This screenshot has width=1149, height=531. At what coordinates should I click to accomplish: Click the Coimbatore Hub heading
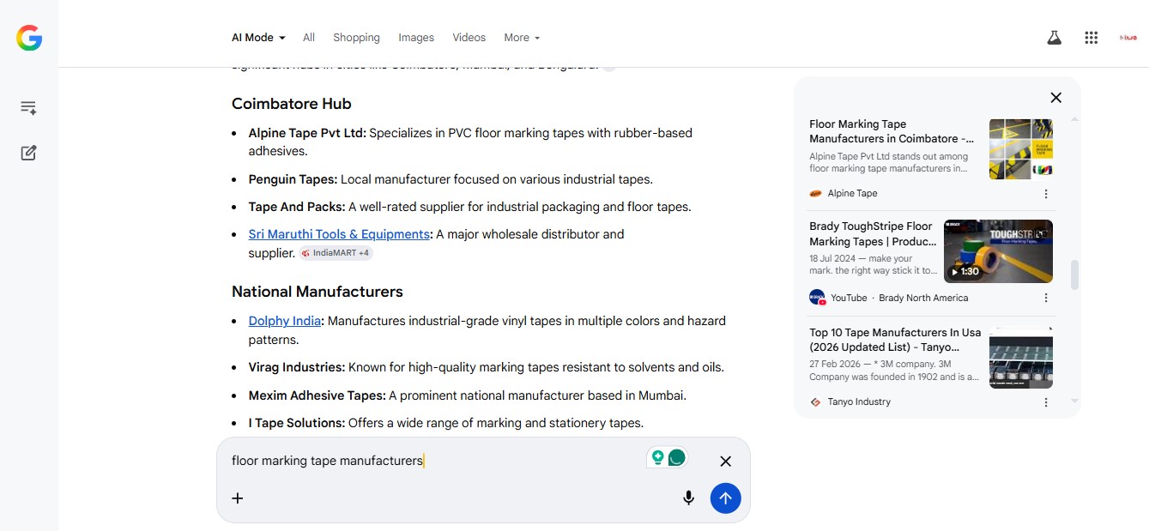292,104
